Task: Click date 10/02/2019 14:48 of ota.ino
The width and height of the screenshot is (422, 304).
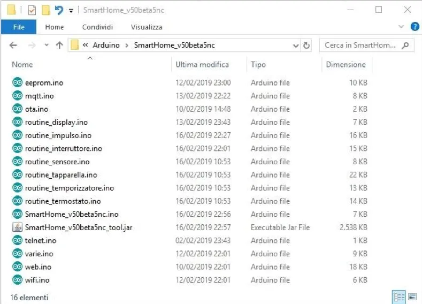Action: [x=203, y=109]
